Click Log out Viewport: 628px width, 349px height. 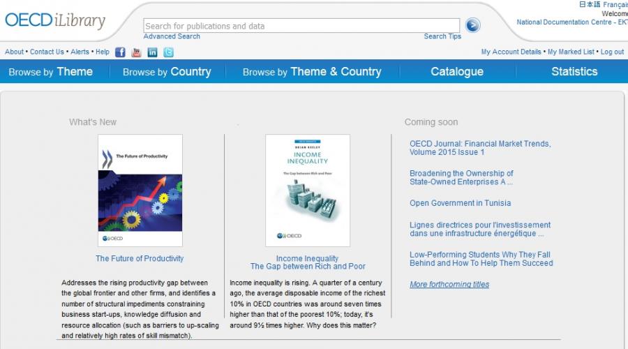(612, 52)
